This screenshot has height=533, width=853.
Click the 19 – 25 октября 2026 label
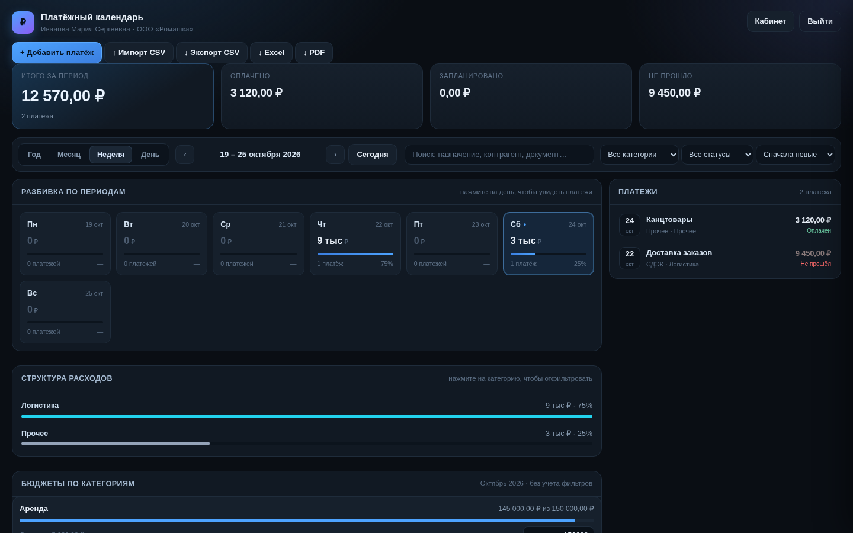tap(260, 155)
